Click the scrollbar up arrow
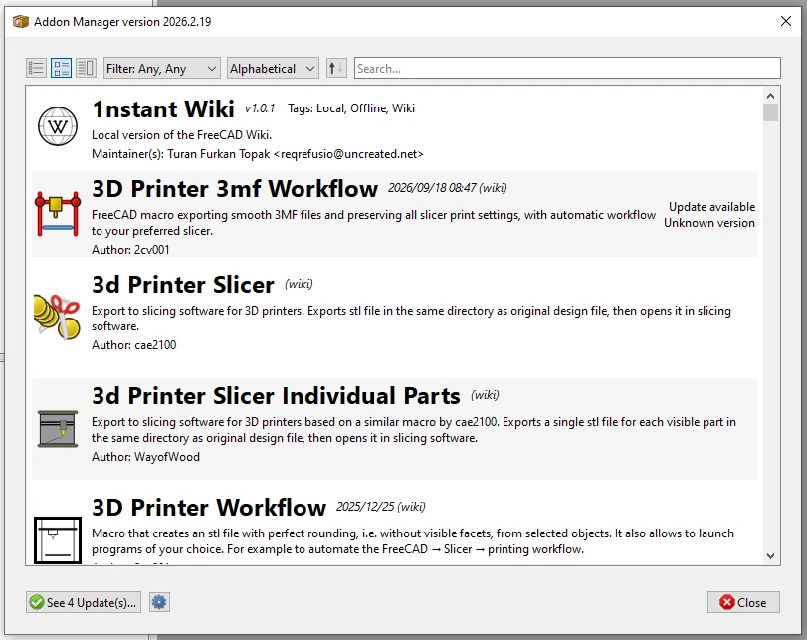 click(770, 96)
